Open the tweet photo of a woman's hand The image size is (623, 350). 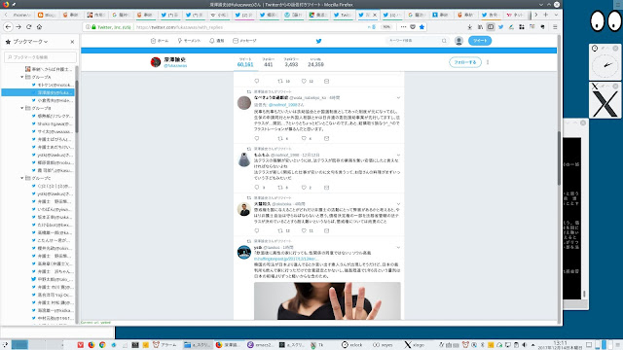click(x=327, y=300)
